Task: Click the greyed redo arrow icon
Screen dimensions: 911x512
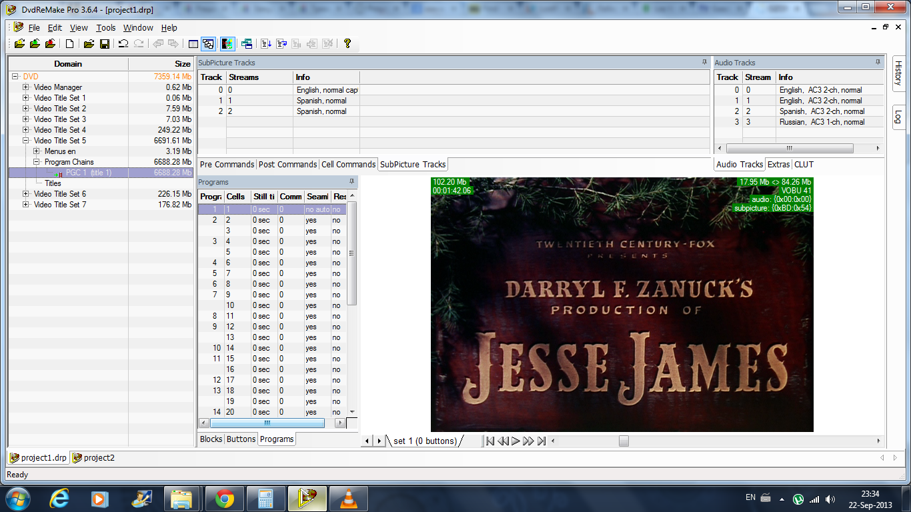Action: (x=139, y=44)
